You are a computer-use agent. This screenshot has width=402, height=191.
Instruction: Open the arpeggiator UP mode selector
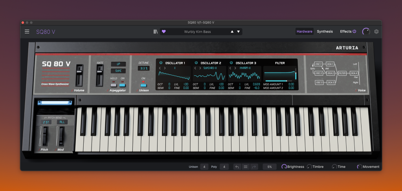pyautogui.click(x=118, y=64)
